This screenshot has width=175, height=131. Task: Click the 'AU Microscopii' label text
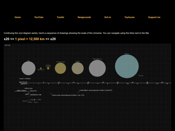pyautogui.click(x=60, y=62)
